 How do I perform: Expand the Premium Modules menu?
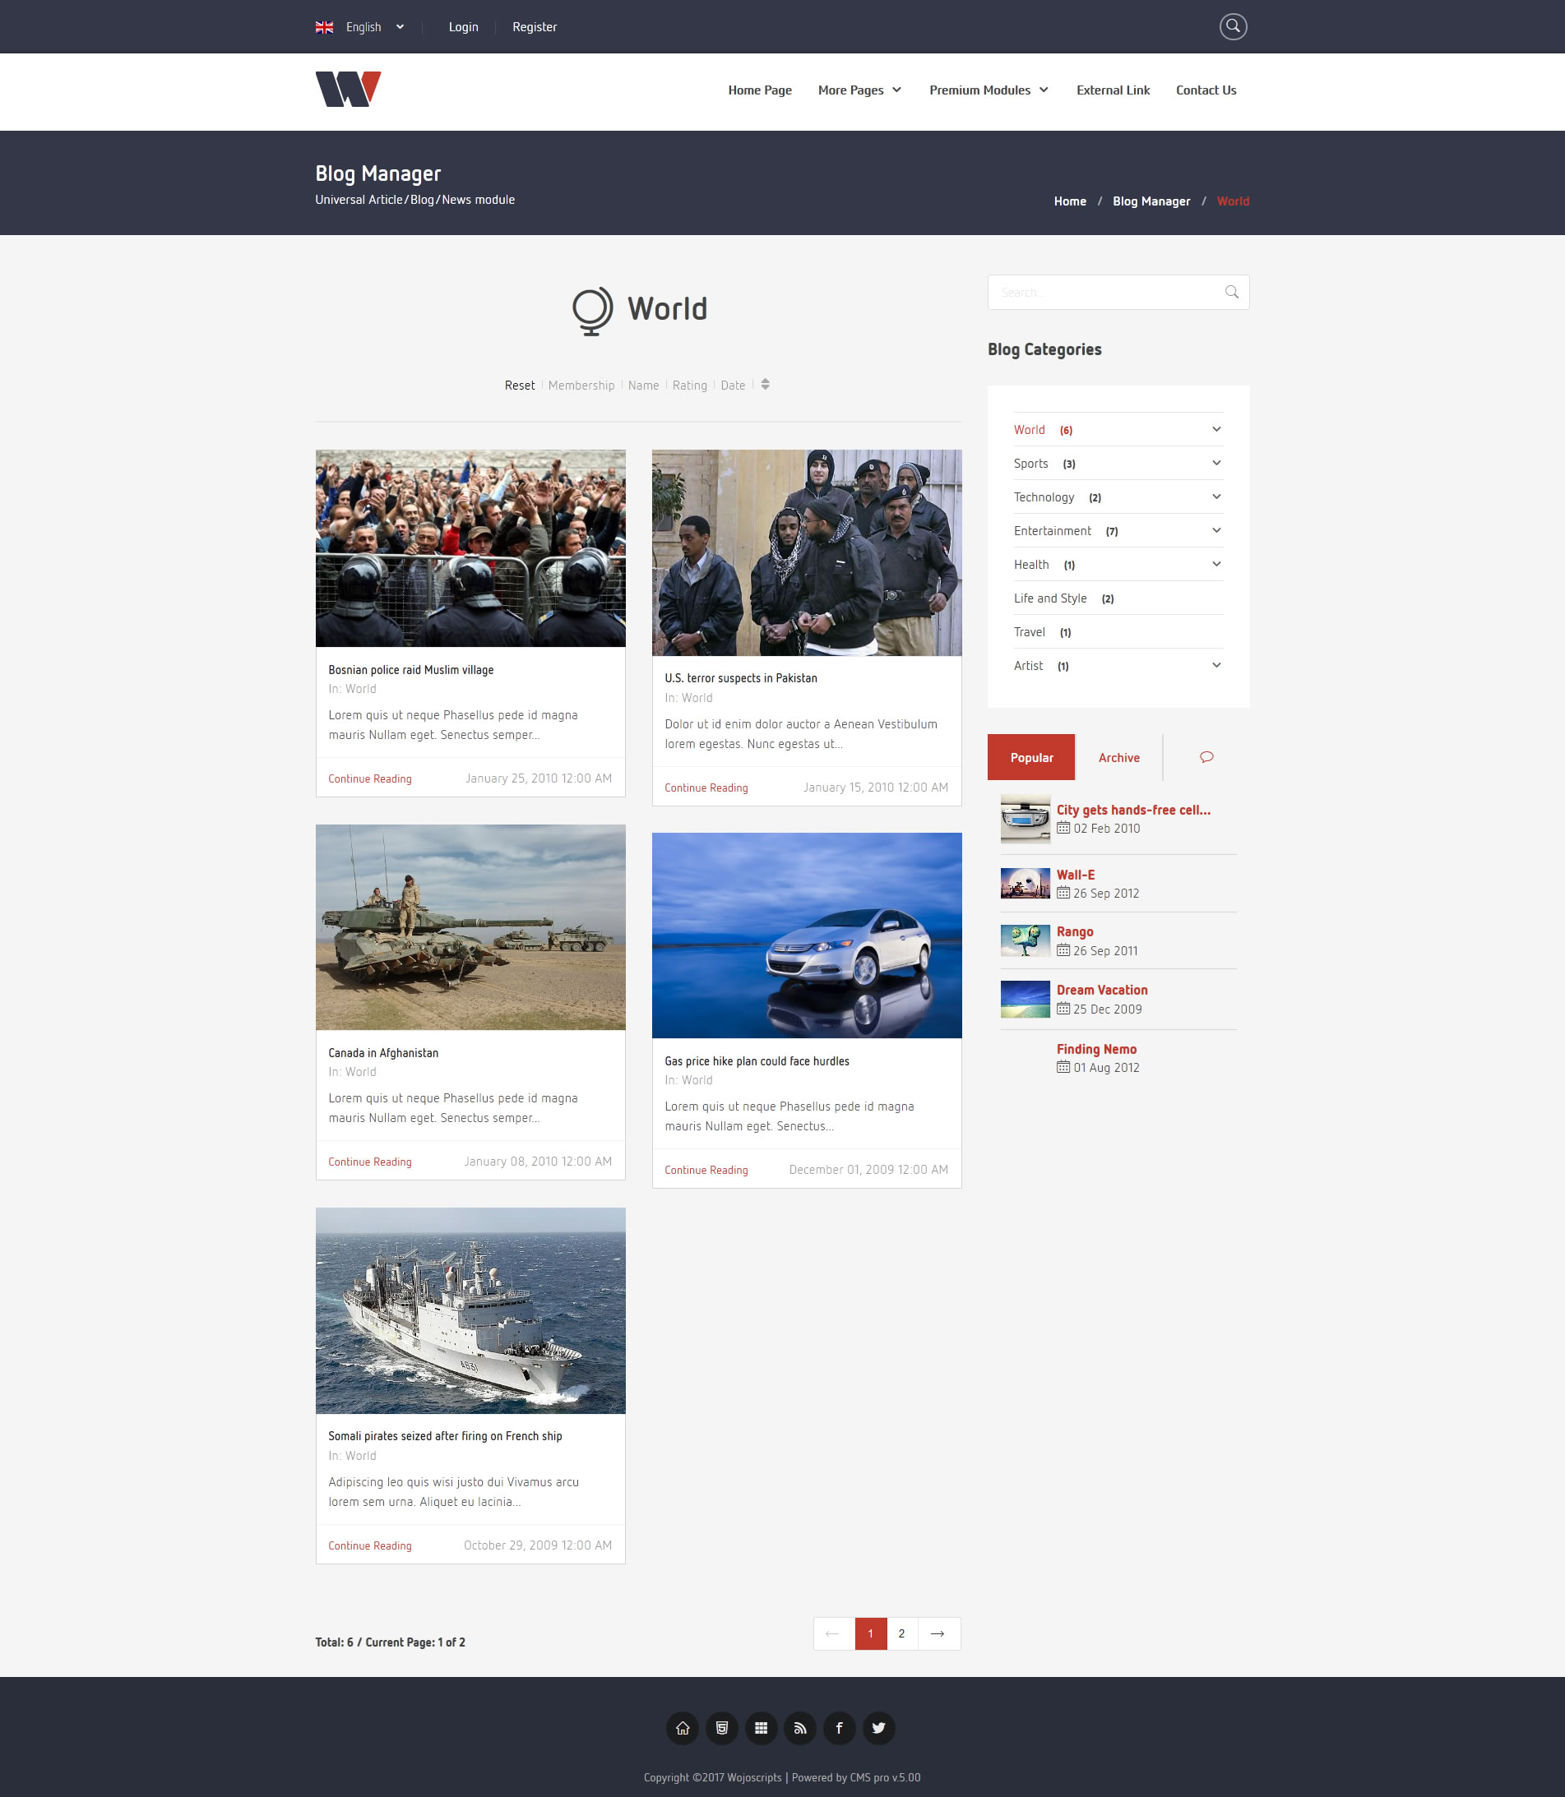[x=989, y=90]
